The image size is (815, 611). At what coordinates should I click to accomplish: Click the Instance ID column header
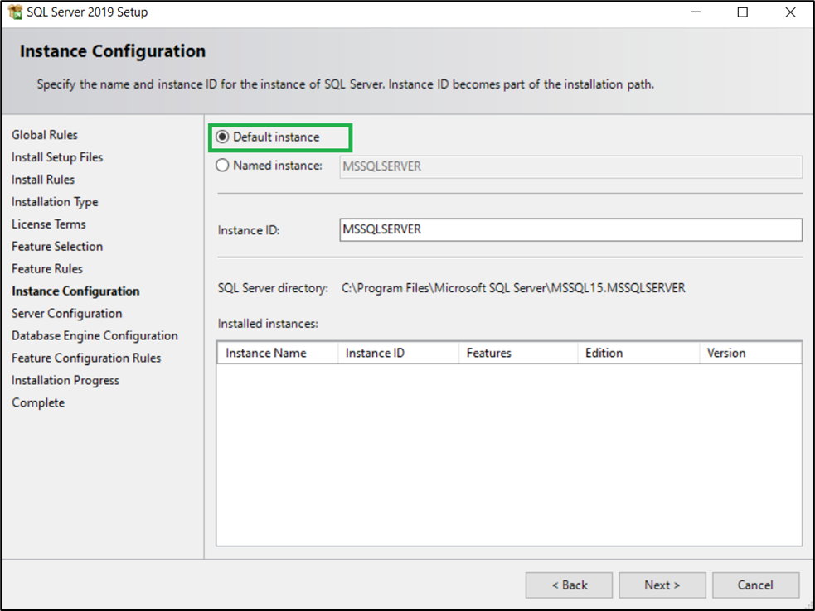(x=398, y=353)
